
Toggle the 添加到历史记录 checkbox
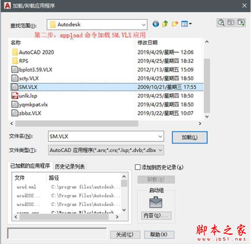[138, 167]
